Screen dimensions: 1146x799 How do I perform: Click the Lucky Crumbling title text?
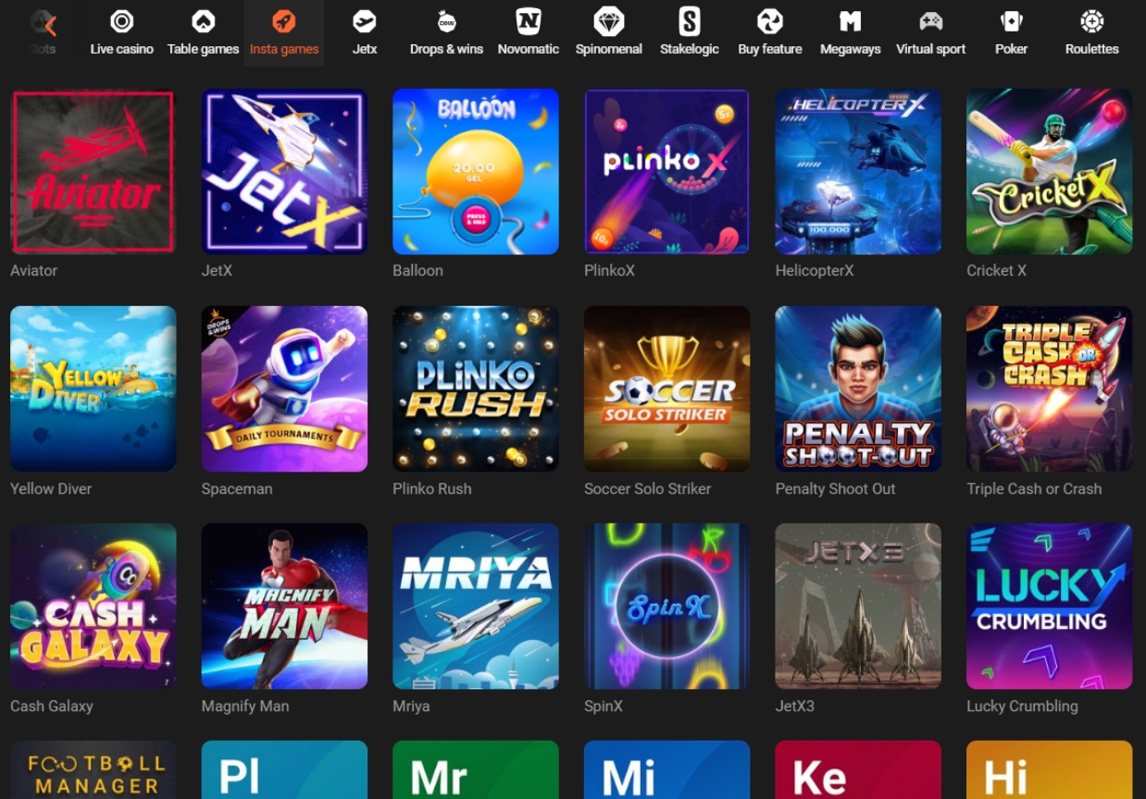(1022, 706)
